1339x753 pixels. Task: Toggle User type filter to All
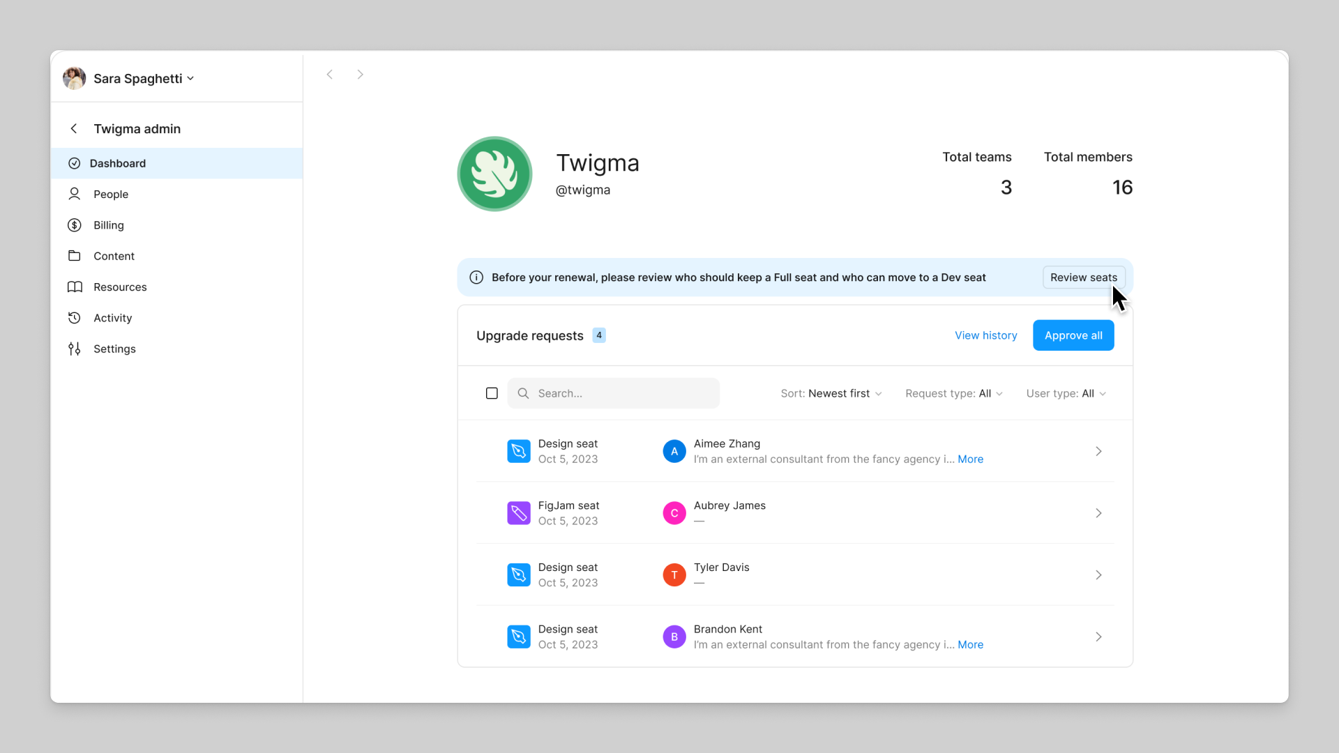[x=1066, y=393]
